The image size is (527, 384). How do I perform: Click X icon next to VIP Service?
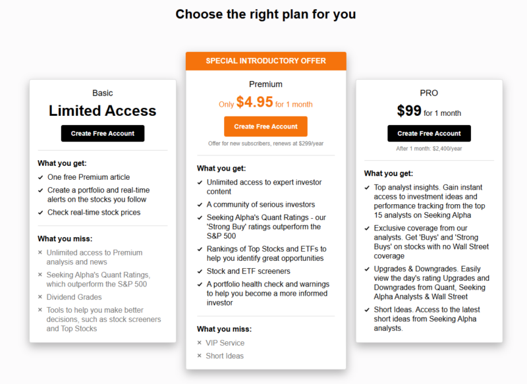[x=200, y=343]
